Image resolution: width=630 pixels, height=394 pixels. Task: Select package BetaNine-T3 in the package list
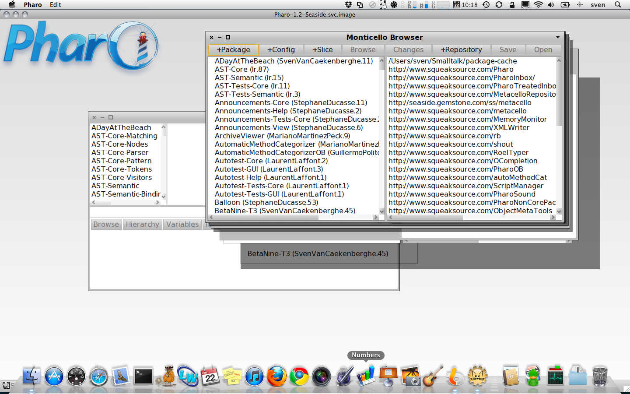click(x=285, y=211)
